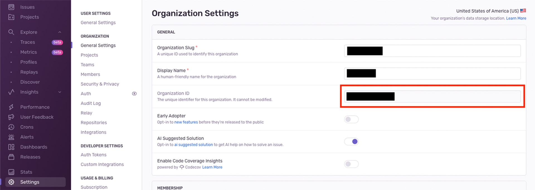535x190 pixels.
Task: Click the Dashboards grid icon
Action: (11, 147)
